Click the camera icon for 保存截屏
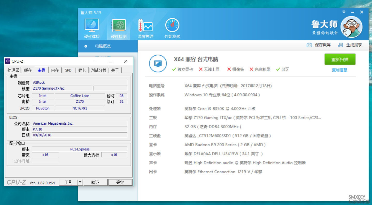 click(x=309, y=45)
